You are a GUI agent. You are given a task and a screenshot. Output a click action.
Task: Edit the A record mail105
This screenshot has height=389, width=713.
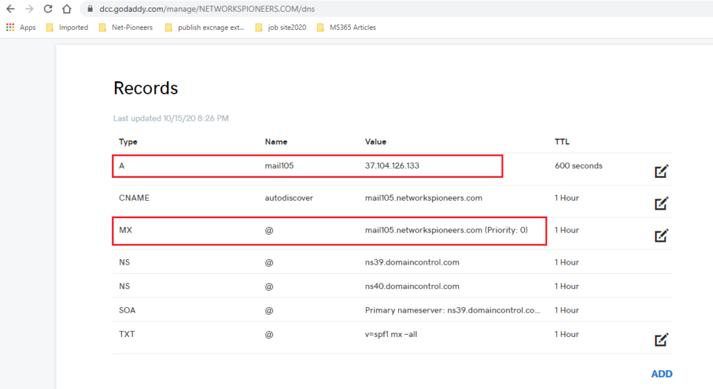click(x=661, y=171)
